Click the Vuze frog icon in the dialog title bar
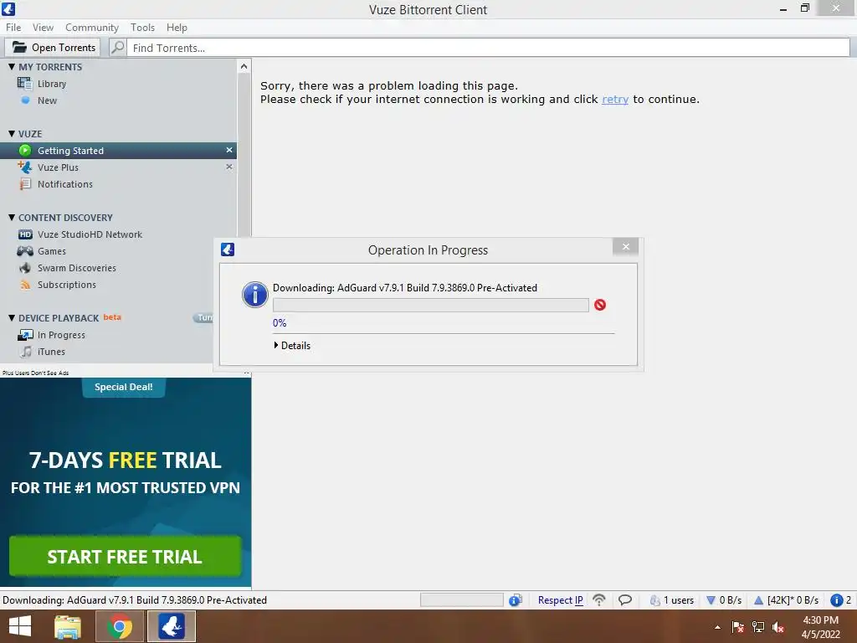 click(x=228, y=249)
